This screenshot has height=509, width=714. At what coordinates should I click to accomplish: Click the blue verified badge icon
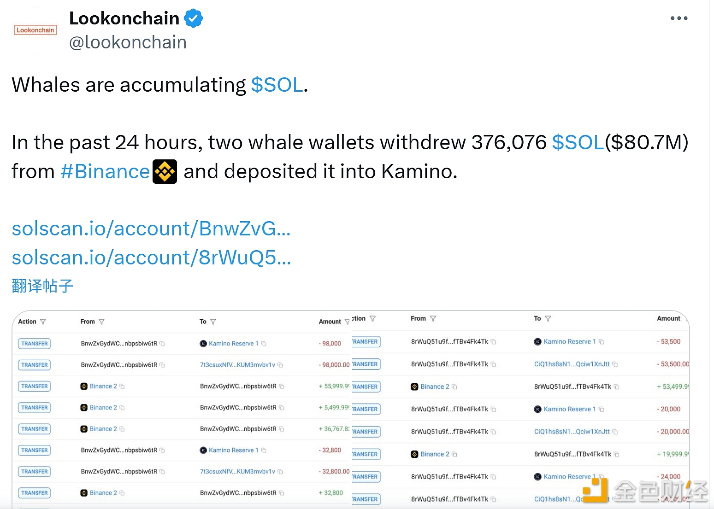pyautogui.click(x=193, y=18)
